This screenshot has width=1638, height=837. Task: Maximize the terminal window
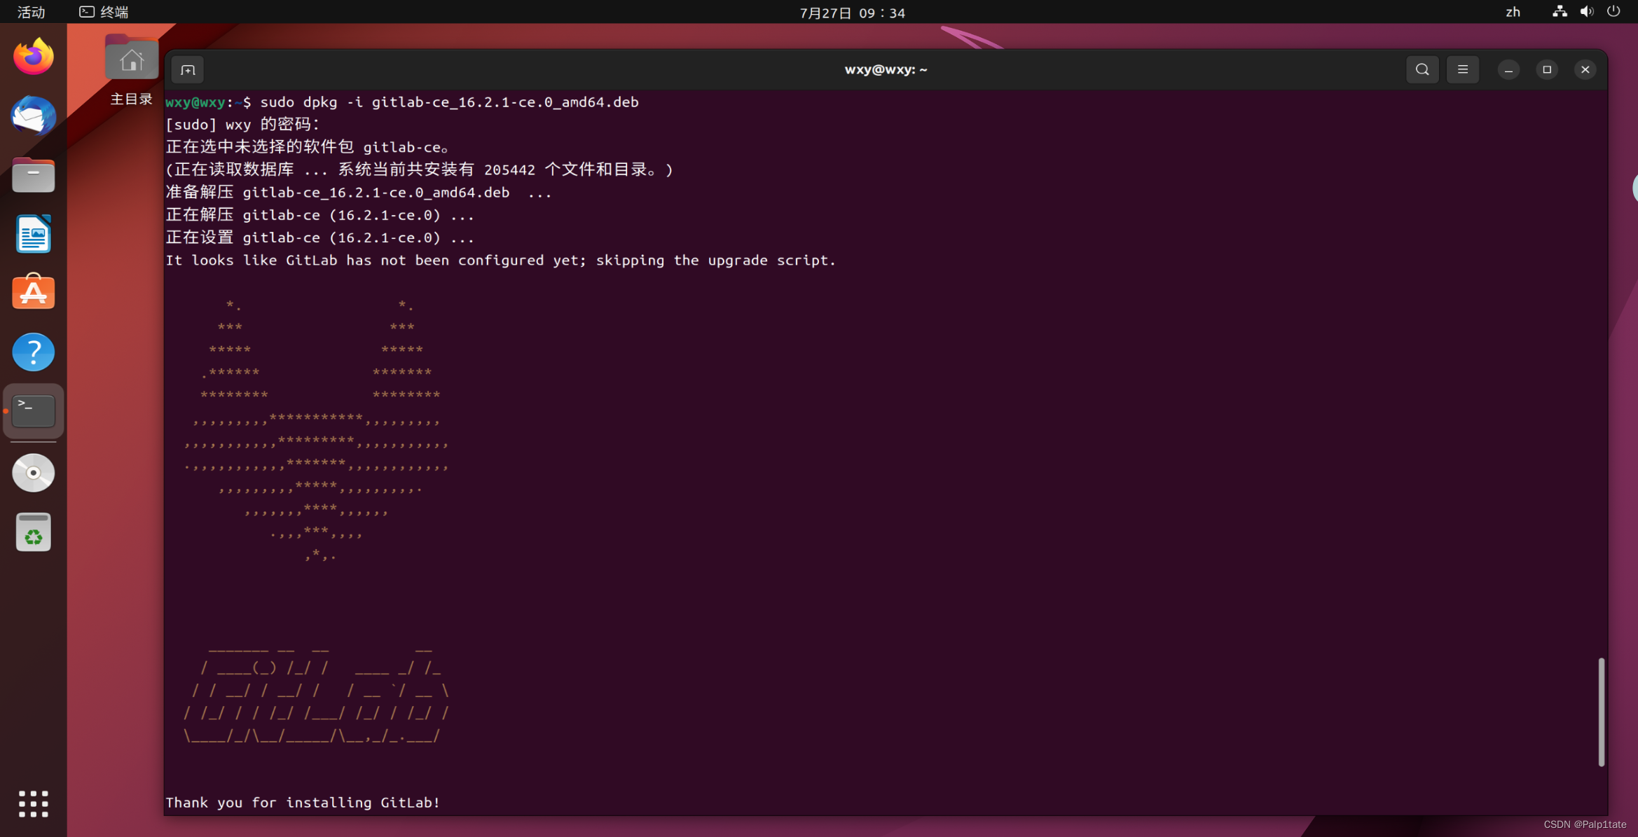point(1547,69)
